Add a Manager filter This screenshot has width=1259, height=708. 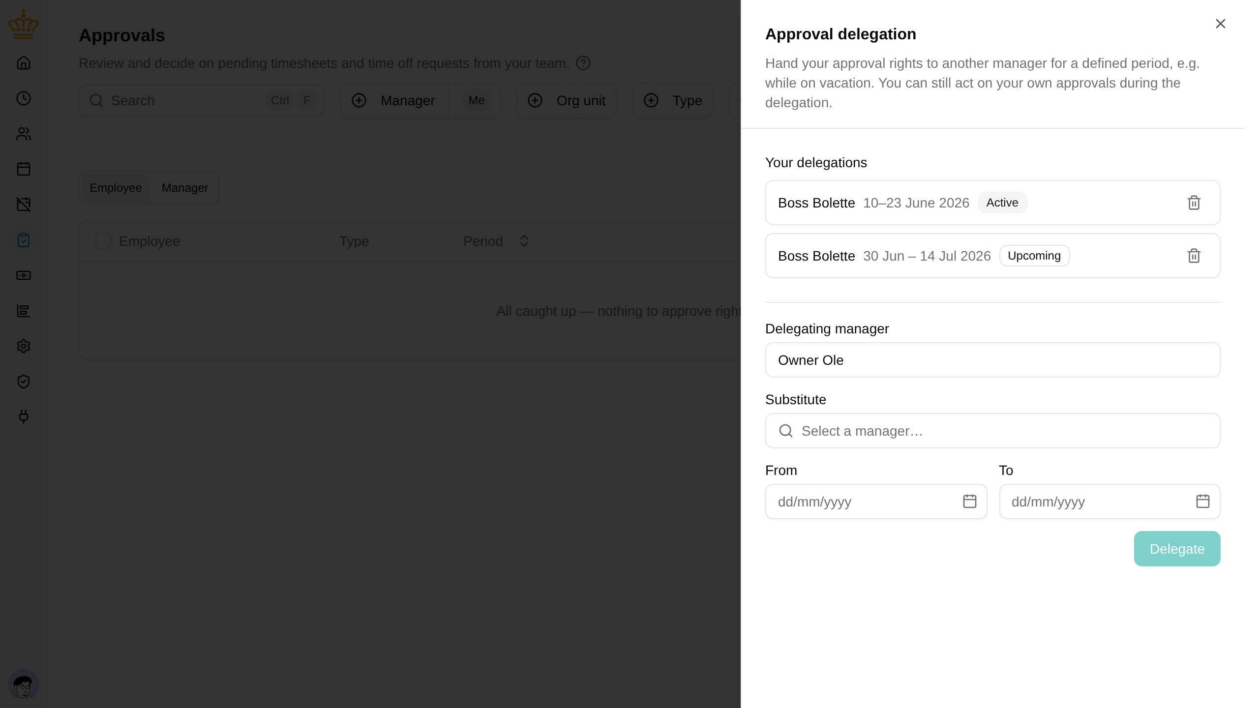tap(394, 100)
